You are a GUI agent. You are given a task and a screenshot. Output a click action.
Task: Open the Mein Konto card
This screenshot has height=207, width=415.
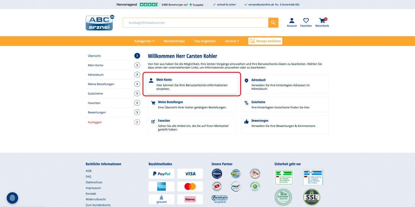click(191, 84)
